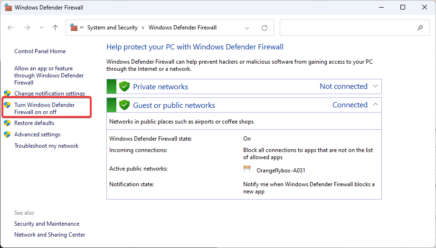
Task: Click the green shield beside Guest or public networks
Action: (124, 105)
